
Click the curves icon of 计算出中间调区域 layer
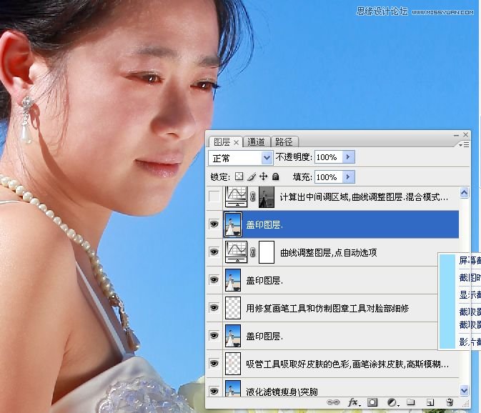pos(236,196)
